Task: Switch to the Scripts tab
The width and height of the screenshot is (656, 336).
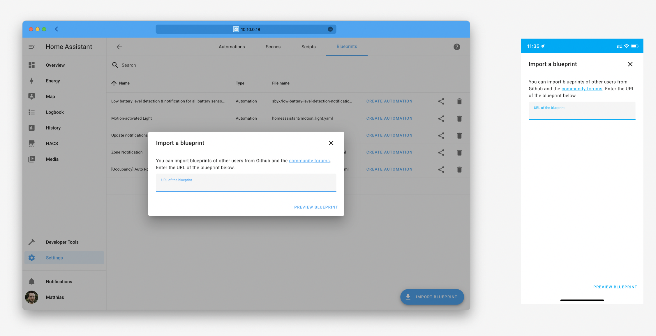Action: [x=308, y=47]
